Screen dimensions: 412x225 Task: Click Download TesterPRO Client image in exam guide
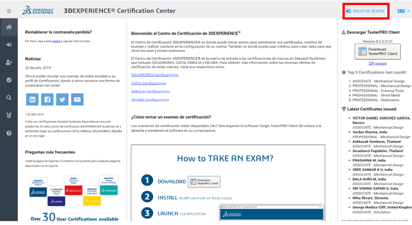(x=204, y=182)
